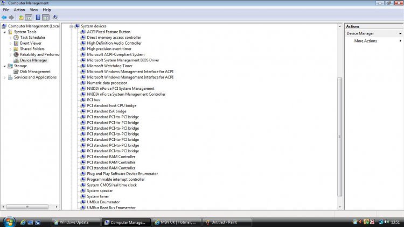Select PCI standard host CPU bridge
Screen dimensions: 404x227
(x=112, y=105)
